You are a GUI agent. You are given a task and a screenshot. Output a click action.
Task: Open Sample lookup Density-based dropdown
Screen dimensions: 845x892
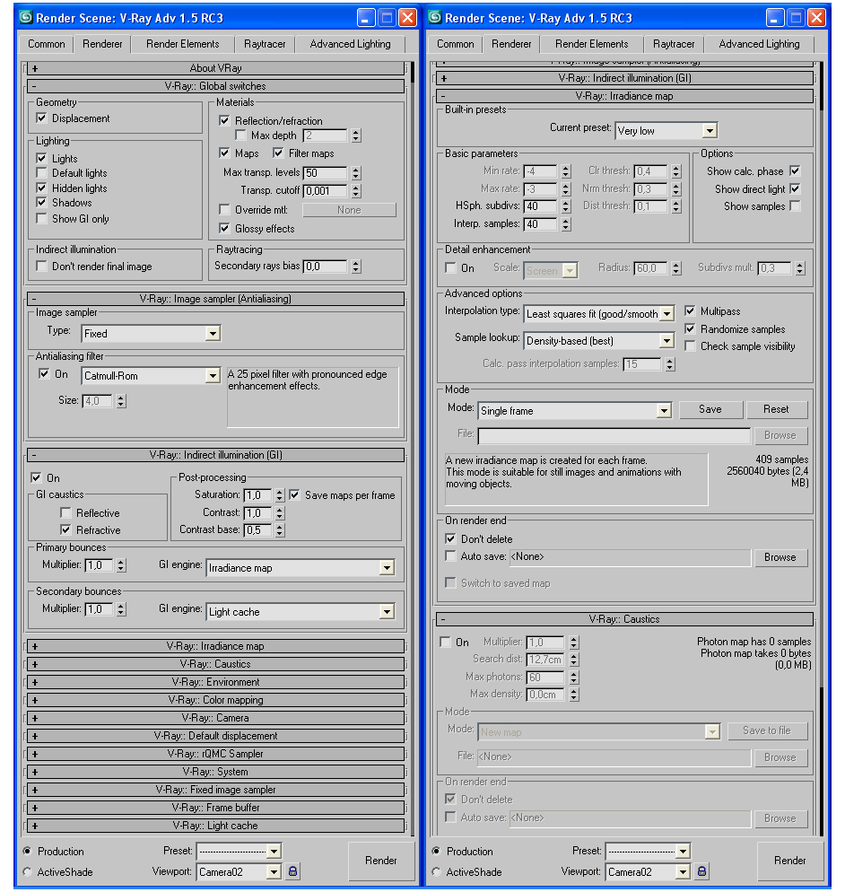(x=599, y=341)
